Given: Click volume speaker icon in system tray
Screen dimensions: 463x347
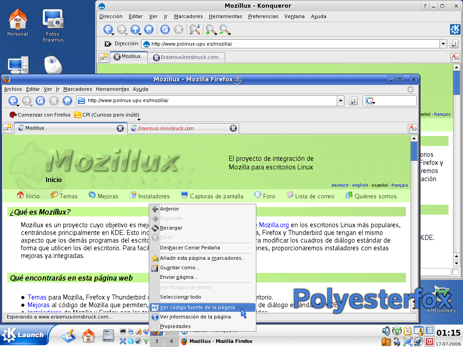Looking at the screenshot, I should pyautogui.click(x=386, y=331).
